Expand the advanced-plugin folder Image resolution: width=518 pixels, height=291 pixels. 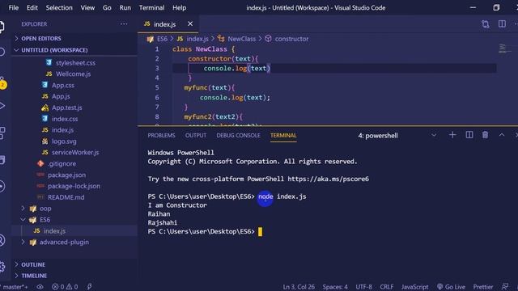coord(64,242)
